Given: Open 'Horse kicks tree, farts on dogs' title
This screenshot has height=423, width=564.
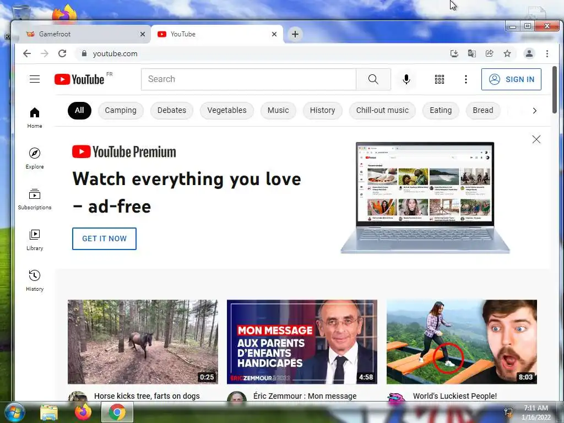Looking at the screenshot, I should click(147, 396).
